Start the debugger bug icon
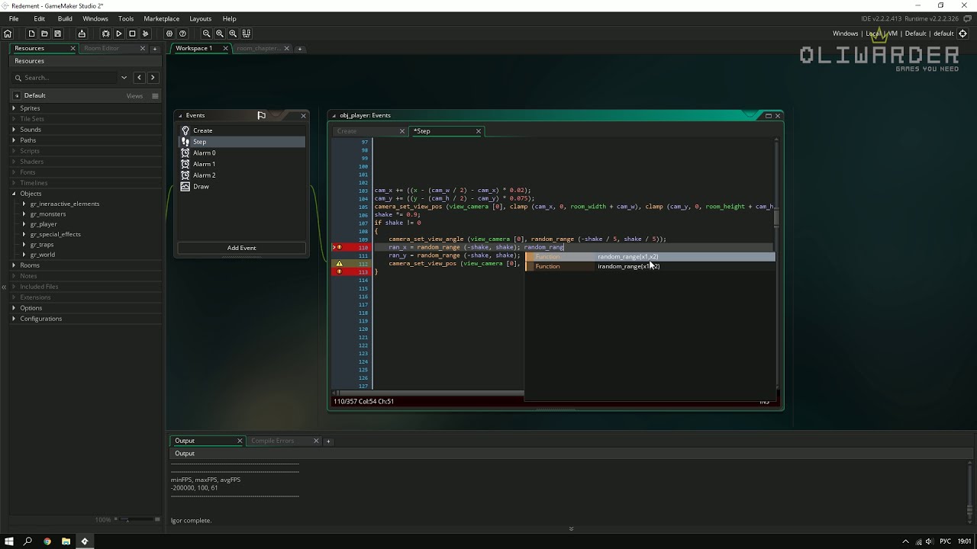 coord(106,34)
